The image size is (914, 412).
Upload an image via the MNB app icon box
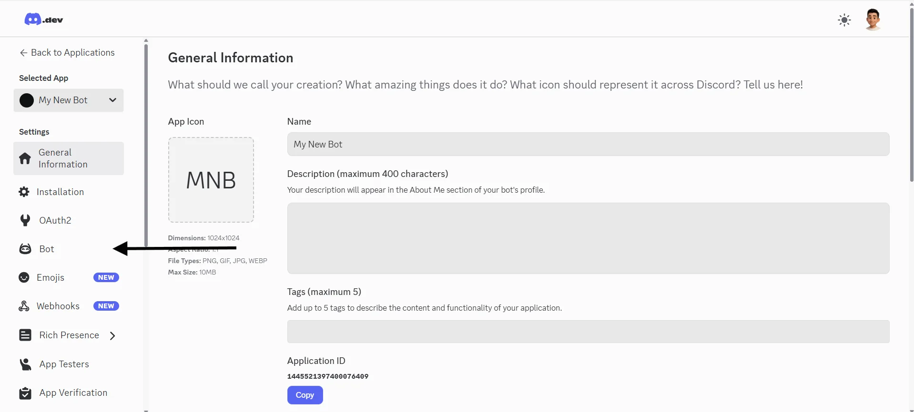[x=211, y=180]
